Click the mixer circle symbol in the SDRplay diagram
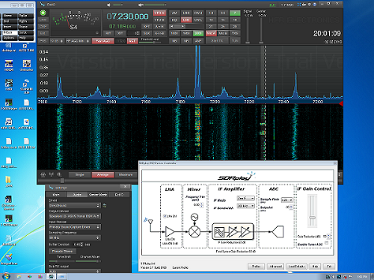Image resolution: width=374 pixels, height=280 pixels. (194, 231)
